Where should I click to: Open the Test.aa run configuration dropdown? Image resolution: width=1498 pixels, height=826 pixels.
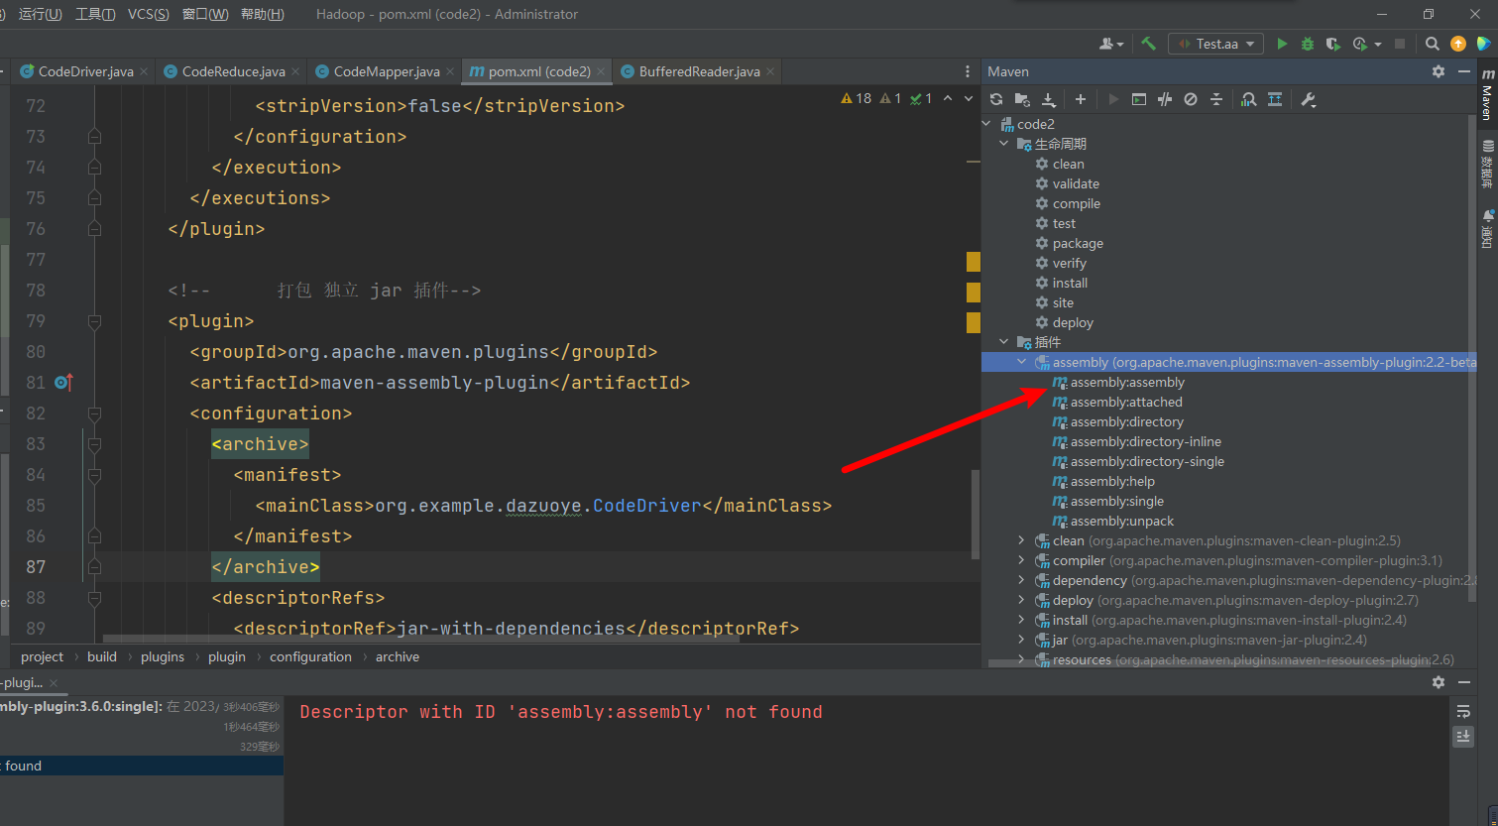(1216, 44)
